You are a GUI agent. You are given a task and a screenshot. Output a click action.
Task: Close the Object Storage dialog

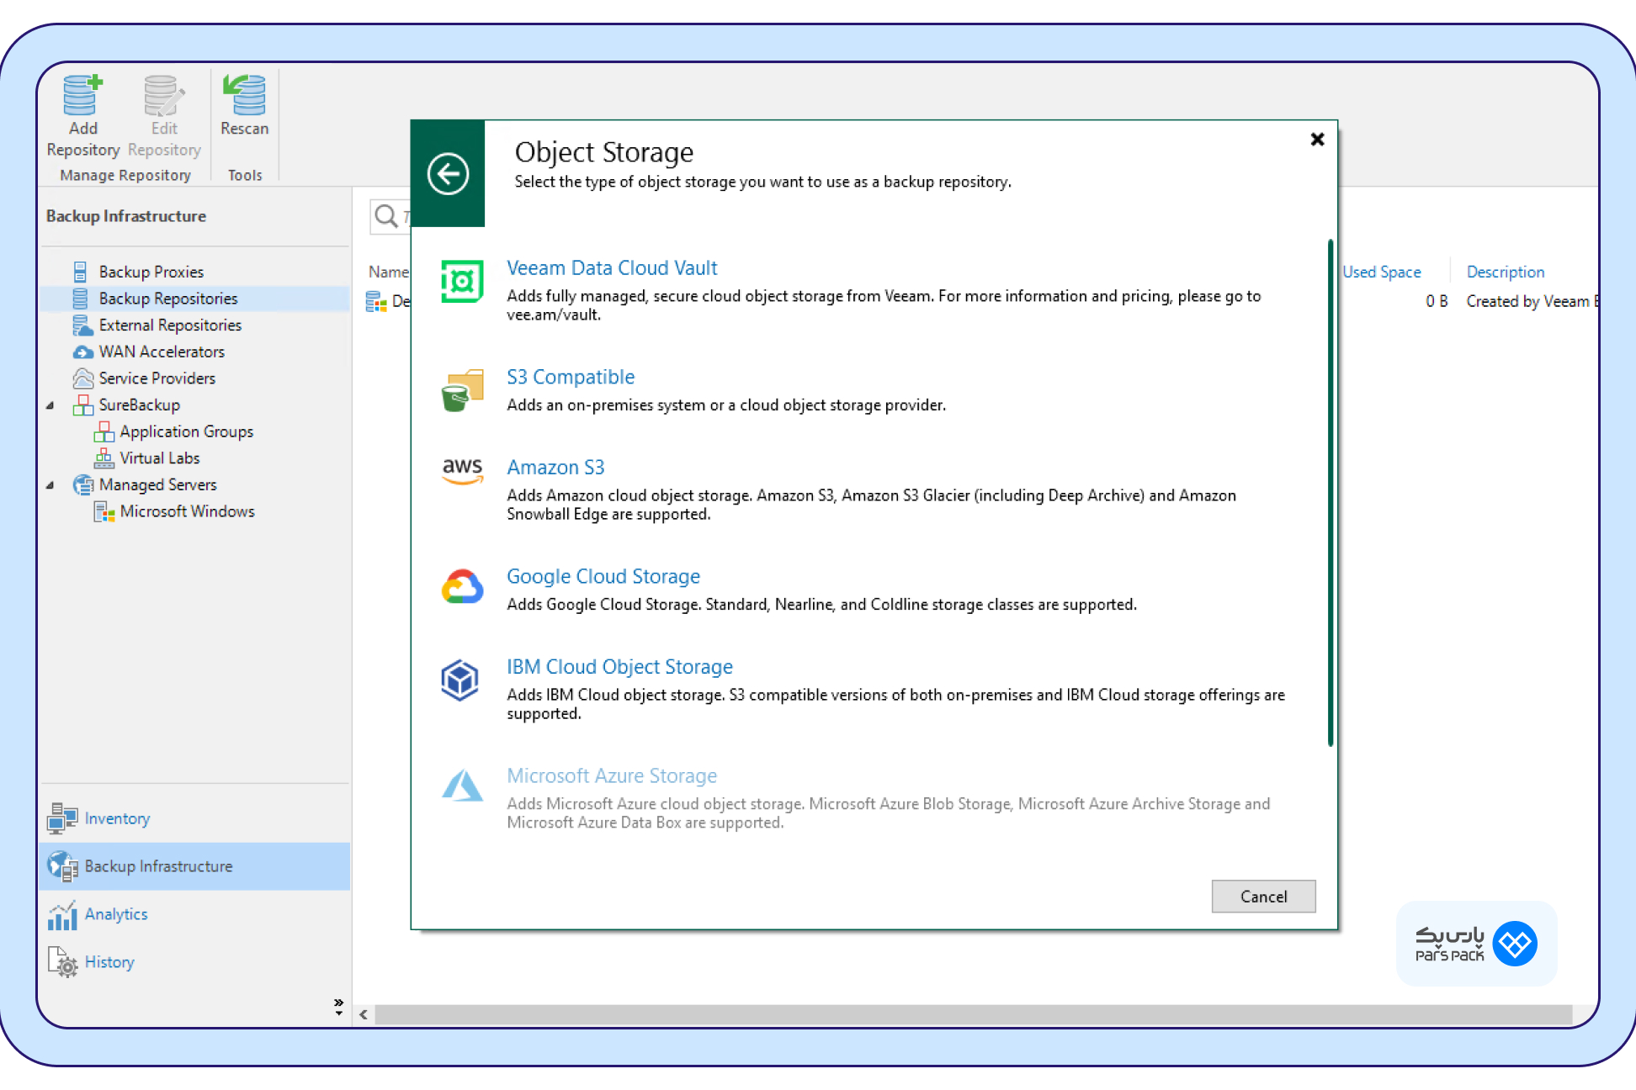click(1317, 140)
